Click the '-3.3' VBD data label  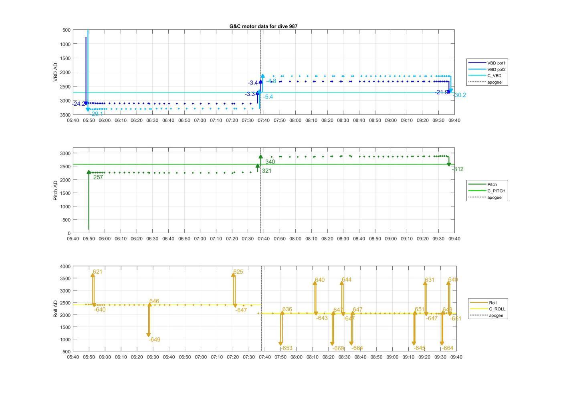coord(250,94)
